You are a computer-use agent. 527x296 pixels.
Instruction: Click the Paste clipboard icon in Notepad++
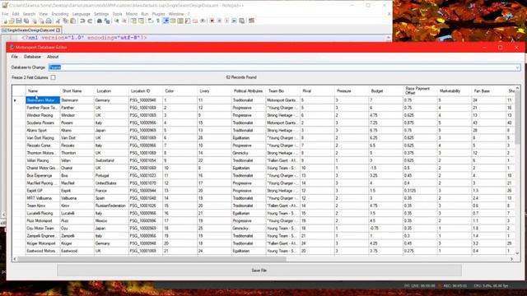pyautogui.click(x=73, y=21)
